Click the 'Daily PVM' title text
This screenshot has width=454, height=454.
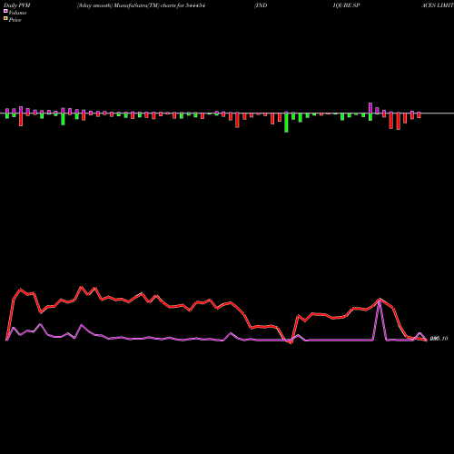tap(17, 5)
